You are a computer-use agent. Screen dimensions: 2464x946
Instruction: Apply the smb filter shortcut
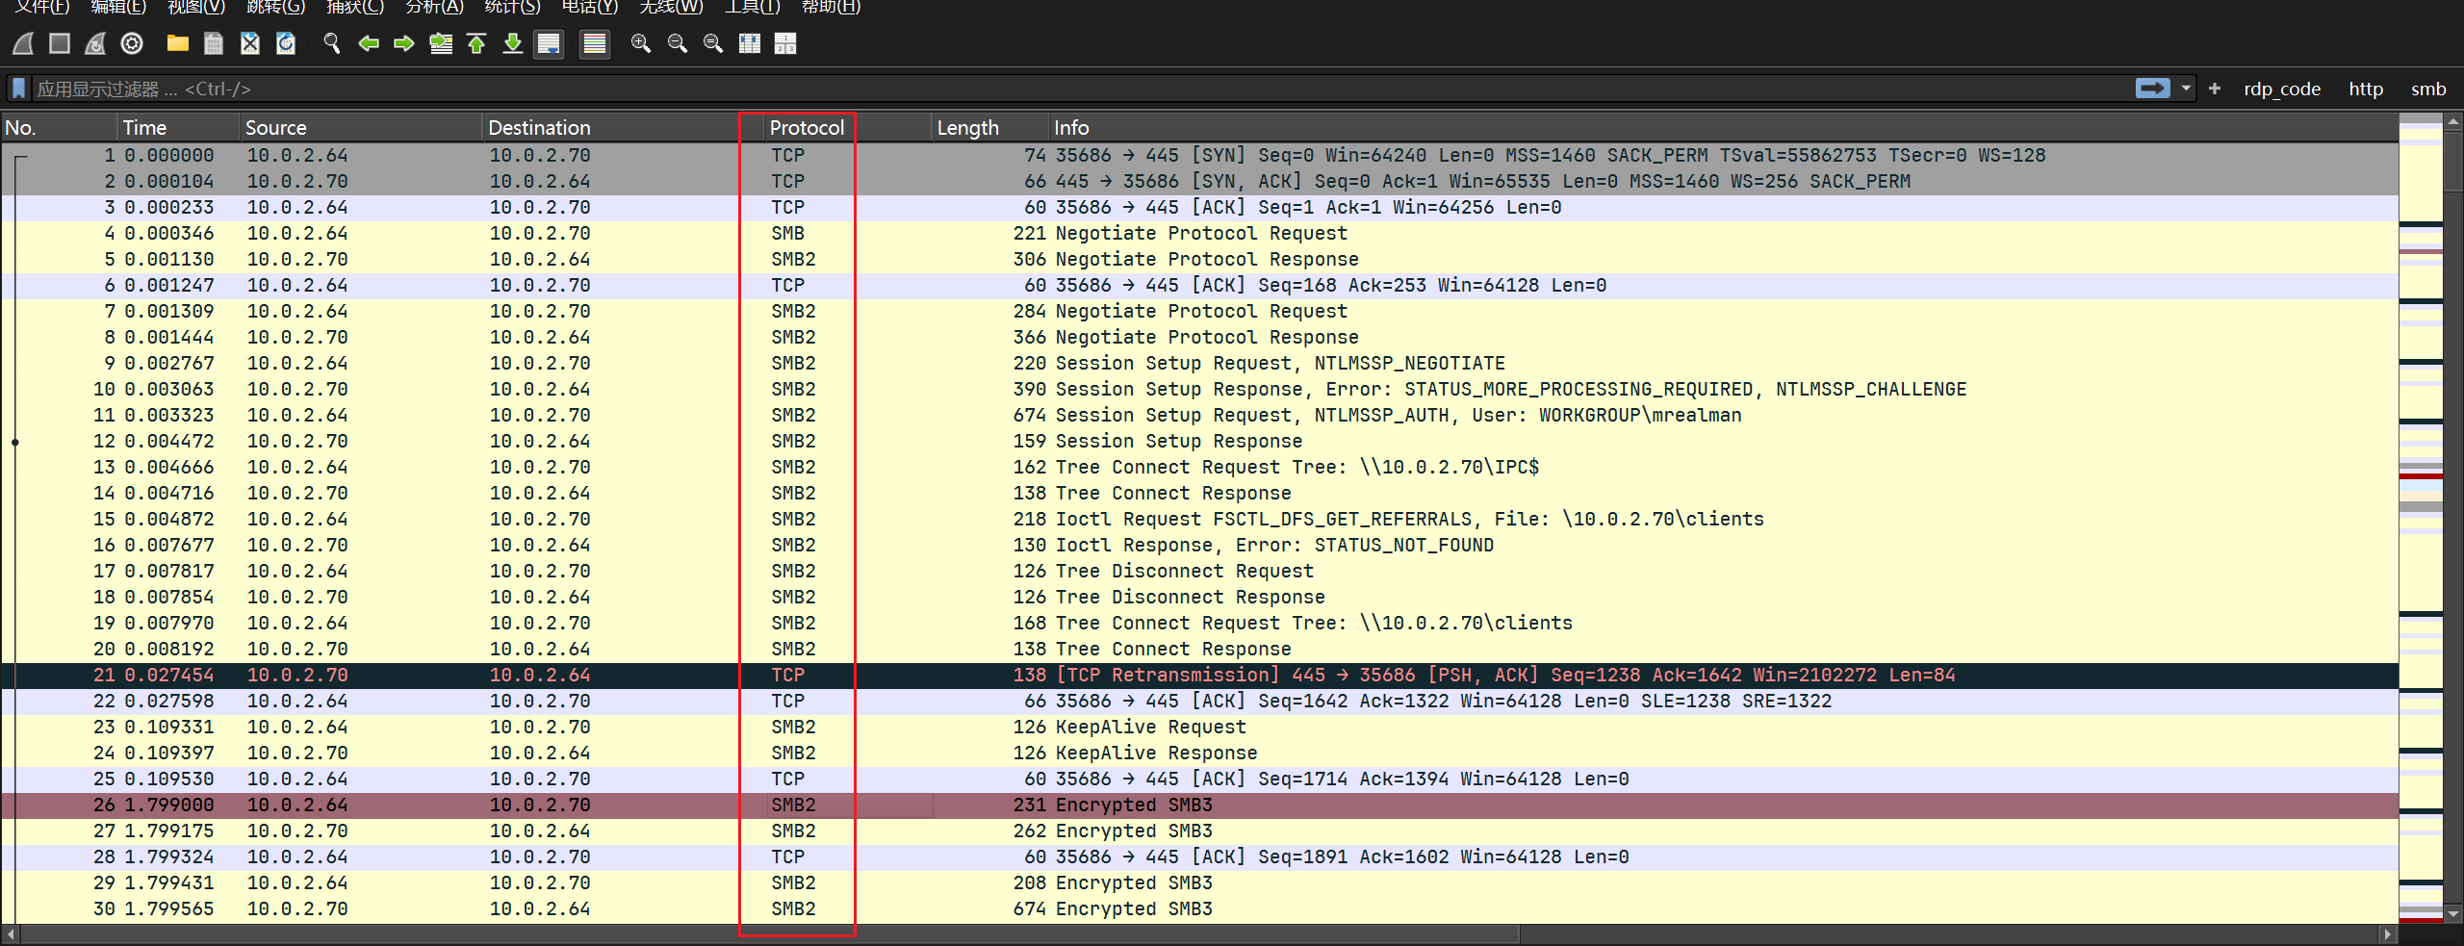pos(2427,89)
